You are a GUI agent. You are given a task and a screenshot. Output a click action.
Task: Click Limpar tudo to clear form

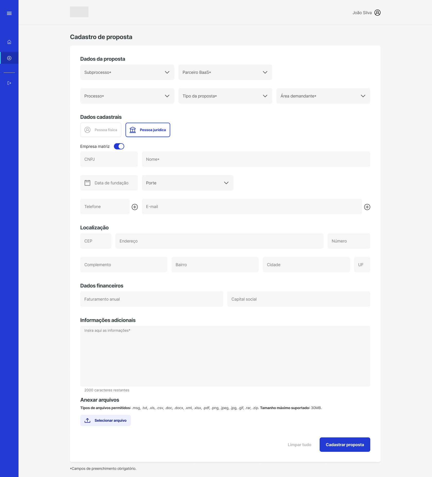tap(299, 445)
